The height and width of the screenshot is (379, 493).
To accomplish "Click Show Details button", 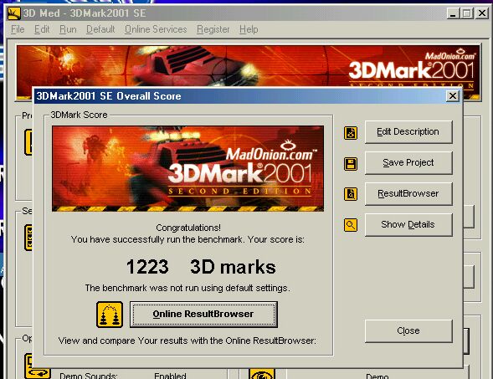I will (408, 225).
